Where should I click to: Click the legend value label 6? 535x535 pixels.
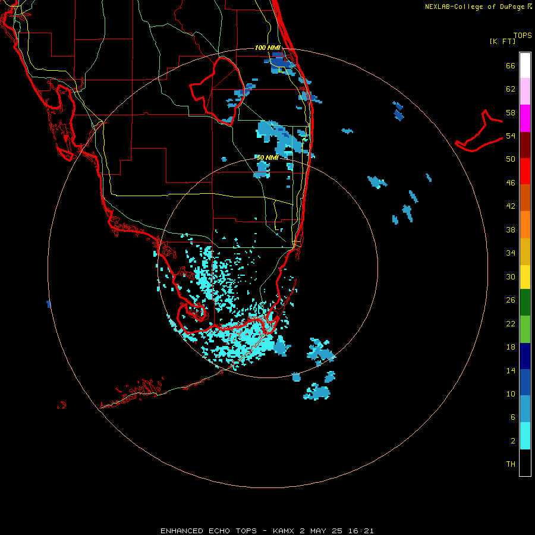pos(512,417)
